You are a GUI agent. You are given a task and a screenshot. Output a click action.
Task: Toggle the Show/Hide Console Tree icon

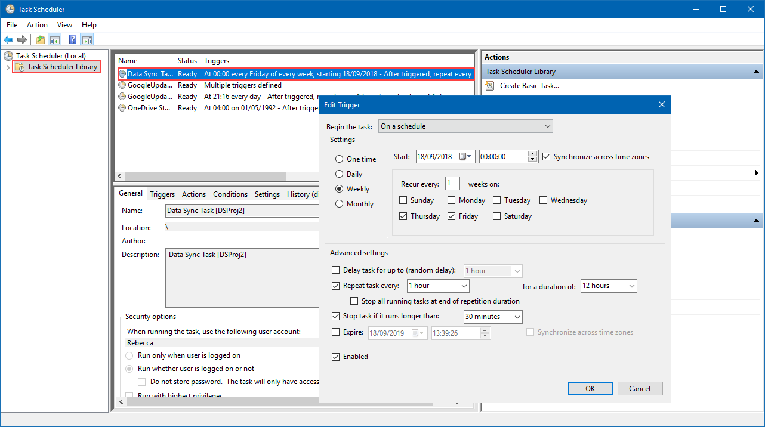54,40
